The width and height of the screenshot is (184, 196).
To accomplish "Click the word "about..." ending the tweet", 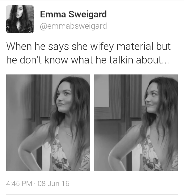I will (152, 60).
